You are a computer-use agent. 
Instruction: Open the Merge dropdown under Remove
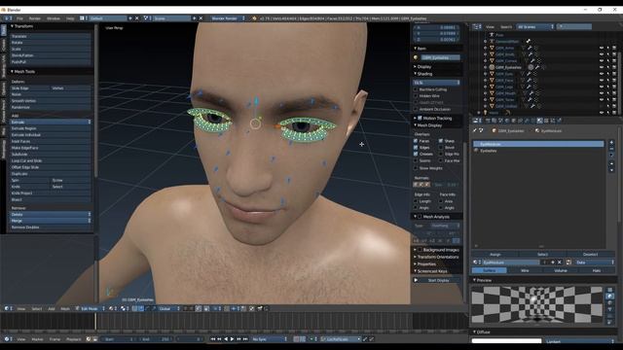[50, 221]
